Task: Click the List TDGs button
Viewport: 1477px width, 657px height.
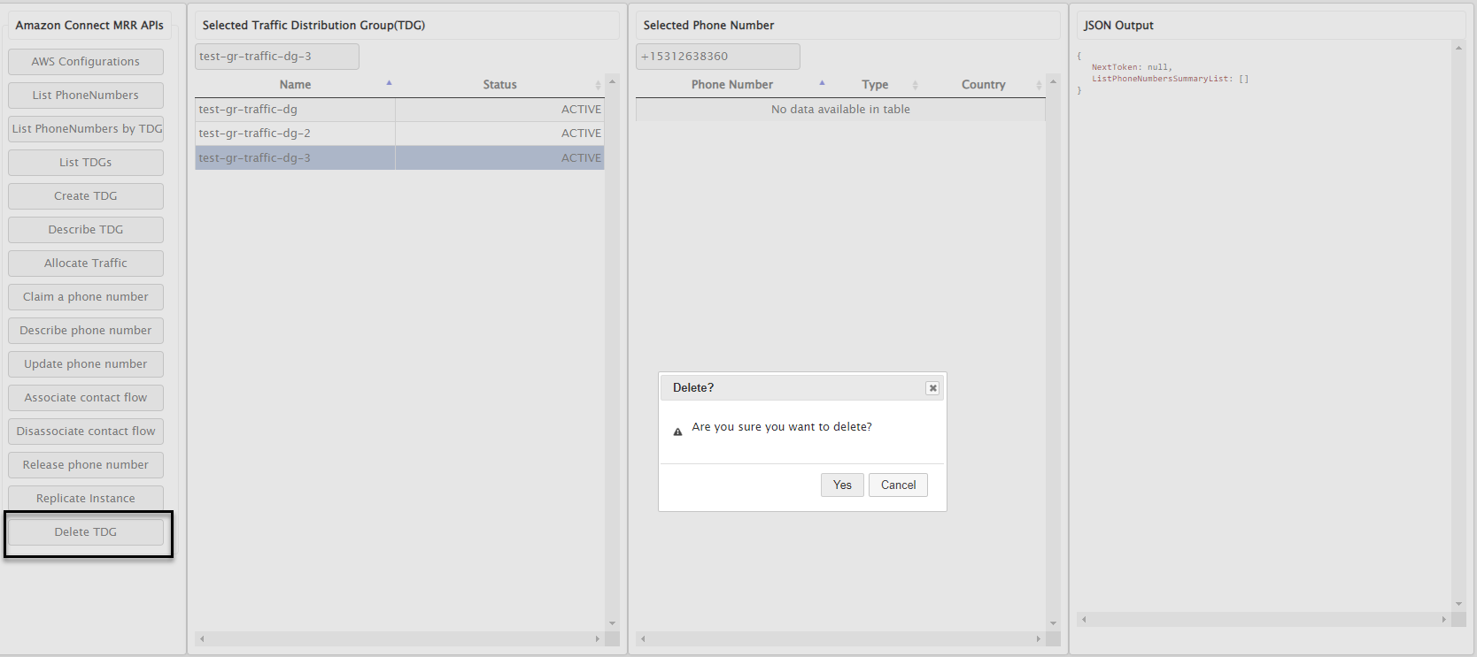Action: 86,163
